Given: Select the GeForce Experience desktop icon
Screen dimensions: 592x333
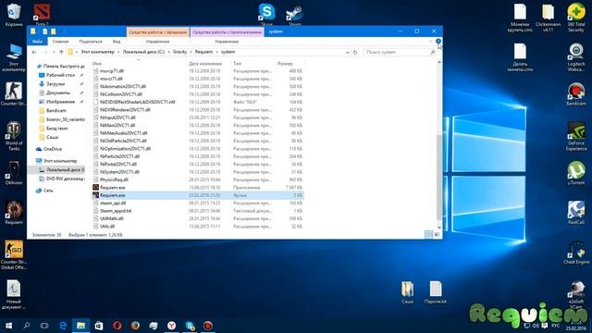Looking at the screenshot, I should (576, 136).
